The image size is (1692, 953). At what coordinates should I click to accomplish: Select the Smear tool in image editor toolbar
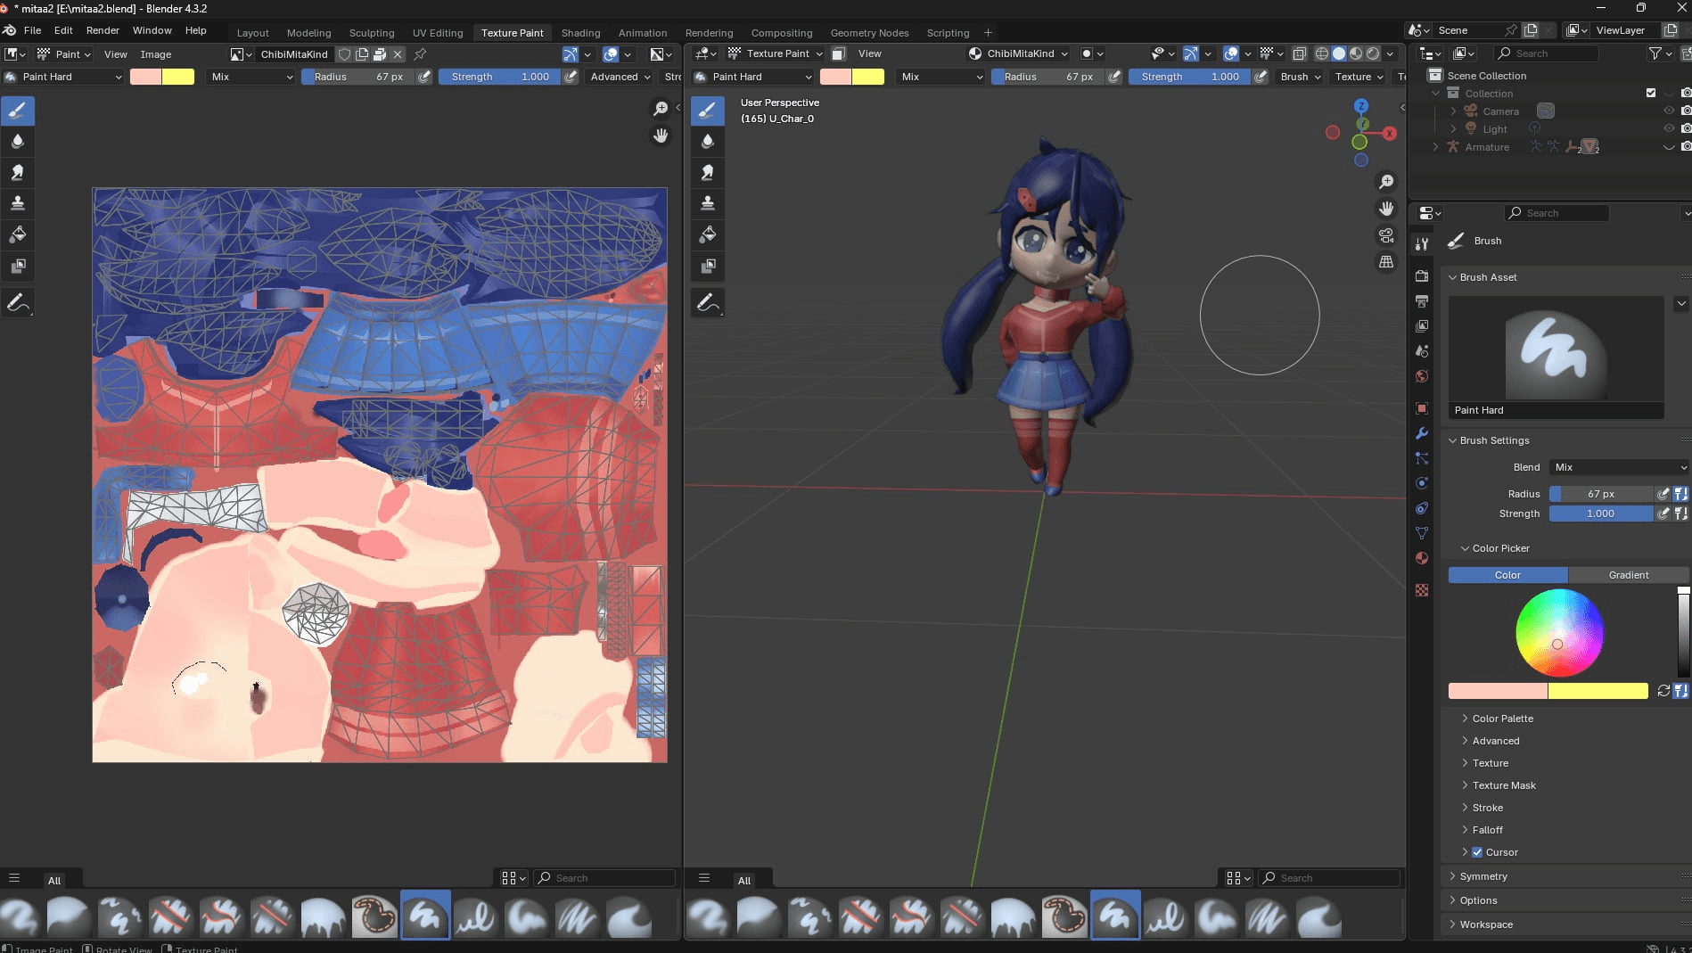coord(18,172)
